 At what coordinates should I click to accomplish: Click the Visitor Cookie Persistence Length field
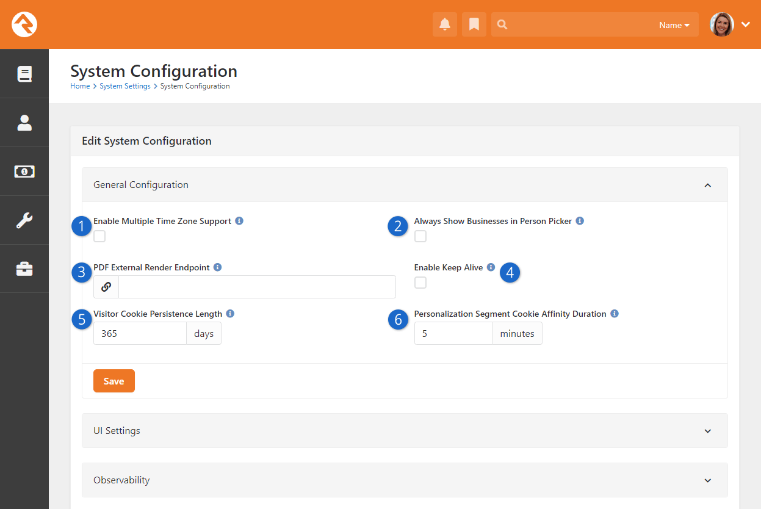point(140,334)
